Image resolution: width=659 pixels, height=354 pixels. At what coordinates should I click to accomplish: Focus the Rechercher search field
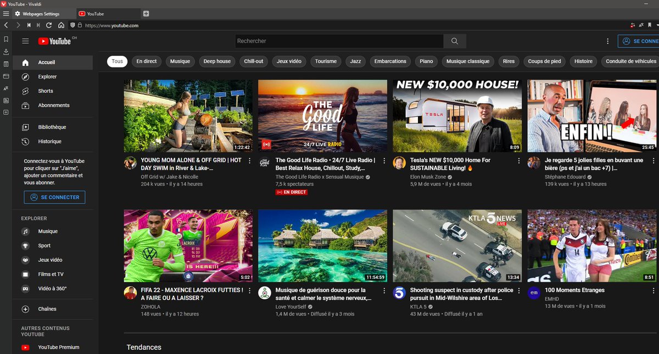tap(339, 41)
